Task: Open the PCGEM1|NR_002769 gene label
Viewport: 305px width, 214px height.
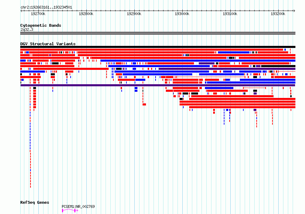Action: tap(78, 206)
